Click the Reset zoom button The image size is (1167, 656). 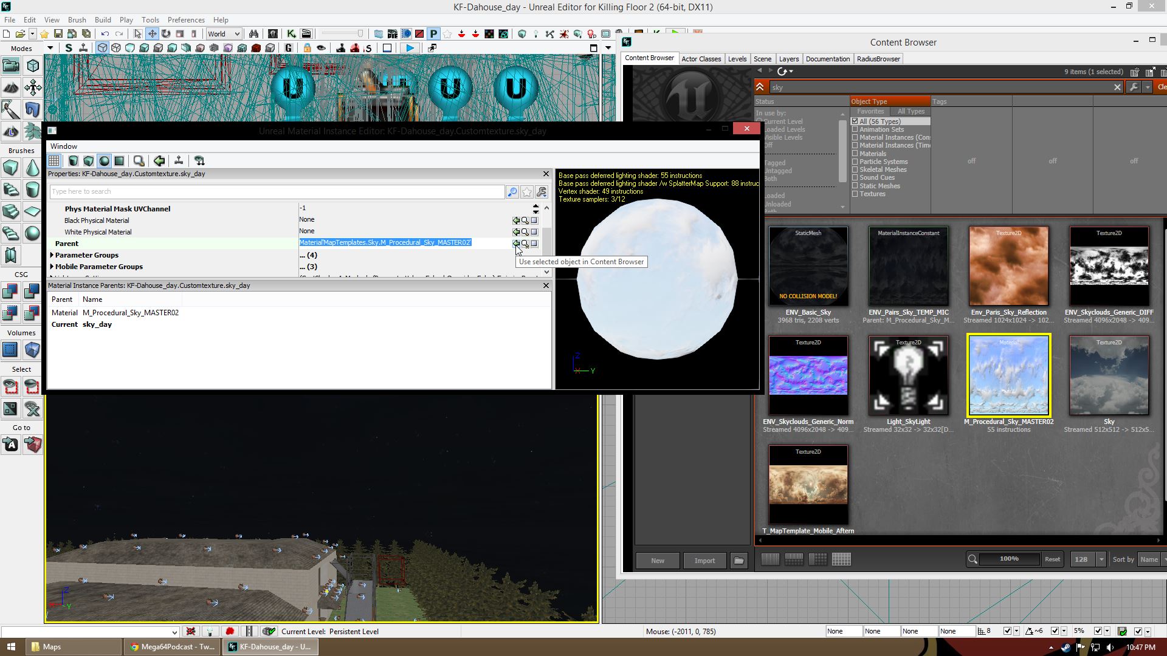coord(1052,559)
